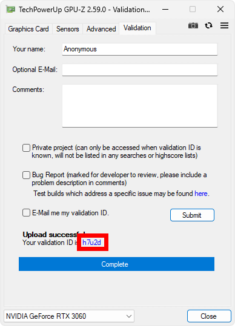
Task: Click the GPU-Z app icon in title bar
Action: click(10, 9)
